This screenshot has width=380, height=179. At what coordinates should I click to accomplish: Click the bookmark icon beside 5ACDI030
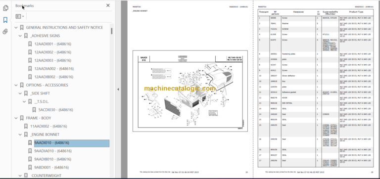(x=34, y=110)
